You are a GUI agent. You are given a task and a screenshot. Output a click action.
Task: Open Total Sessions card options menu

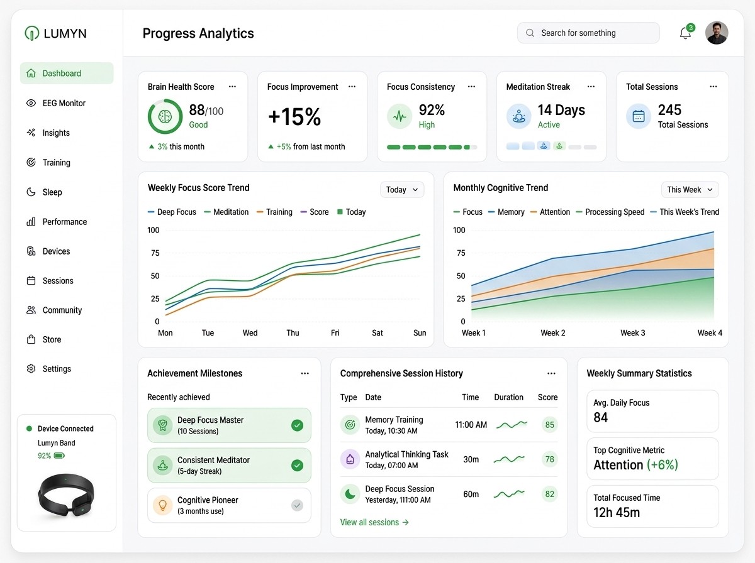[713, 87]
